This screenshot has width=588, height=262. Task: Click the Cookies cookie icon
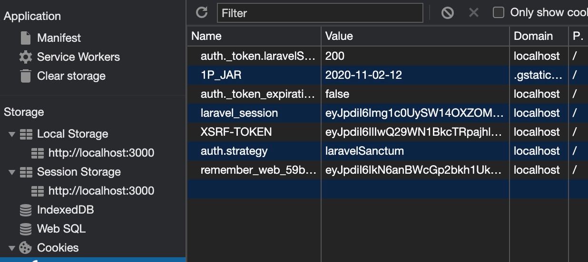[26, 248]
